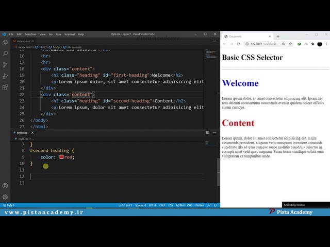Click the style.css vertical scrollbar

[x=218, y=172]
